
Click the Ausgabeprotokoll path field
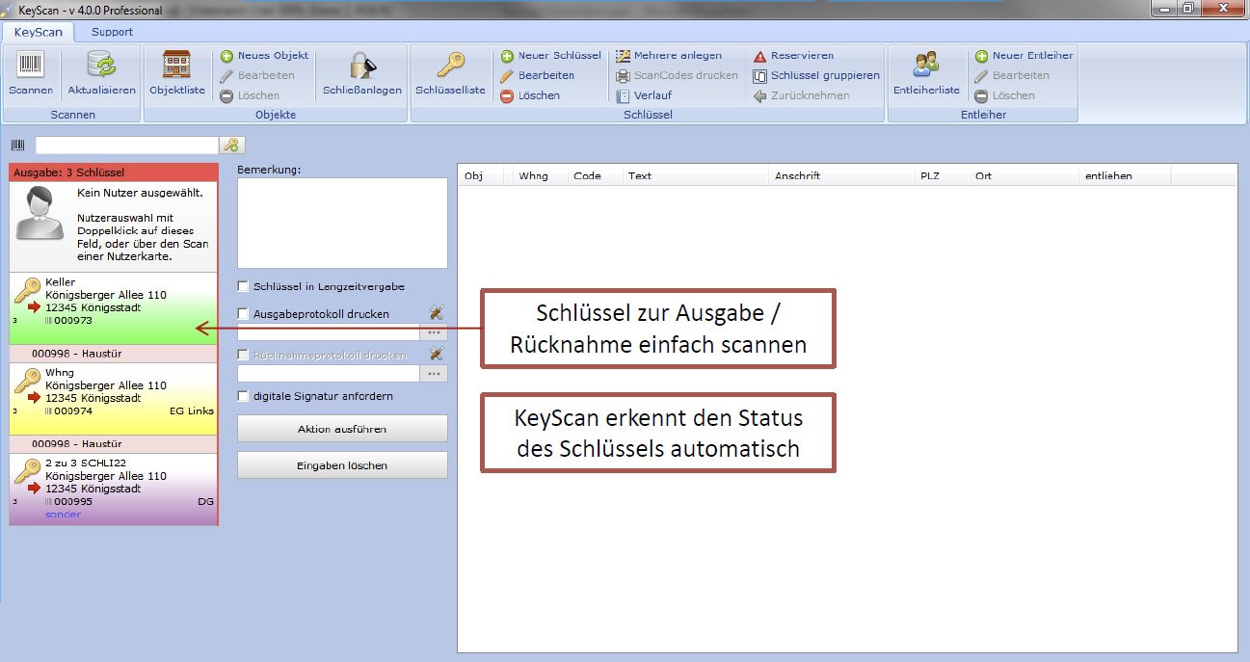pos(329,332)
